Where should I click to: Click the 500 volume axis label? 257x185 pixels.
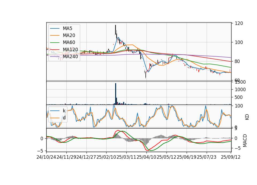coord(239,97)
